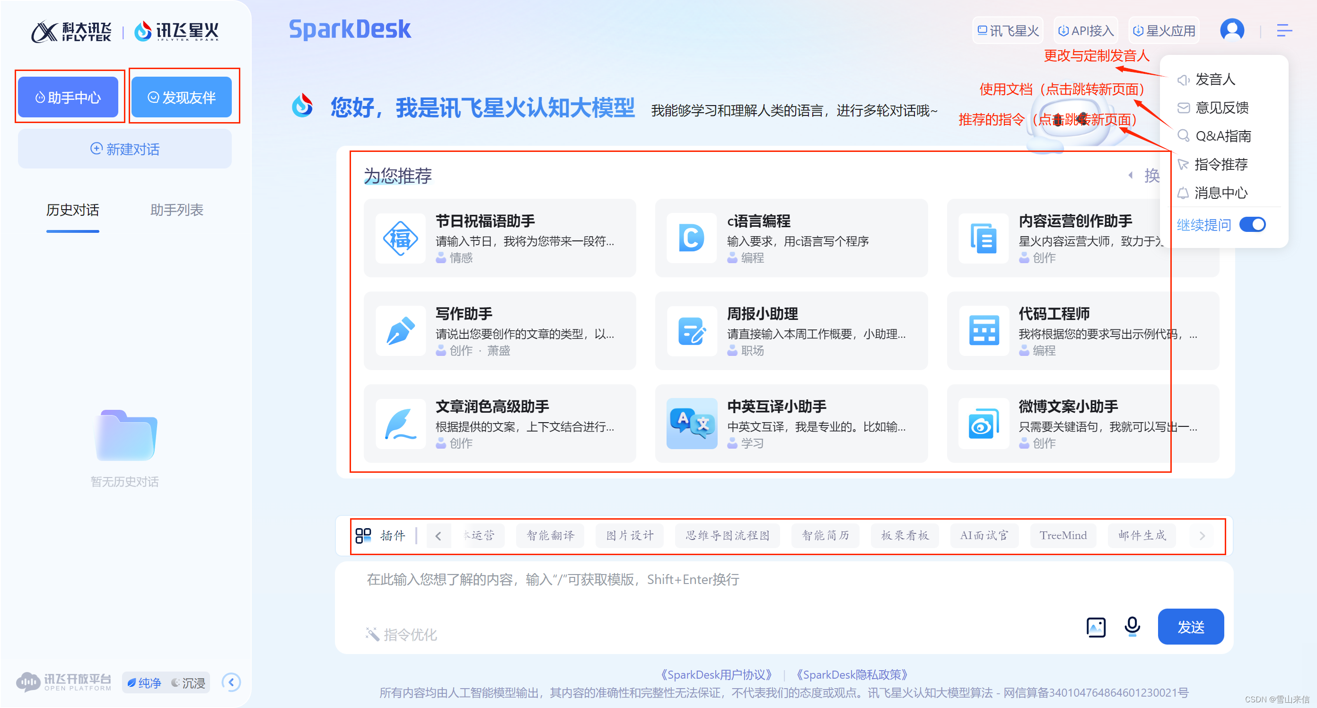Viewport: 1317px width, 708px height.
Task: Click the 文章润色高级助手 feather icon
Action: coord(400,424)
